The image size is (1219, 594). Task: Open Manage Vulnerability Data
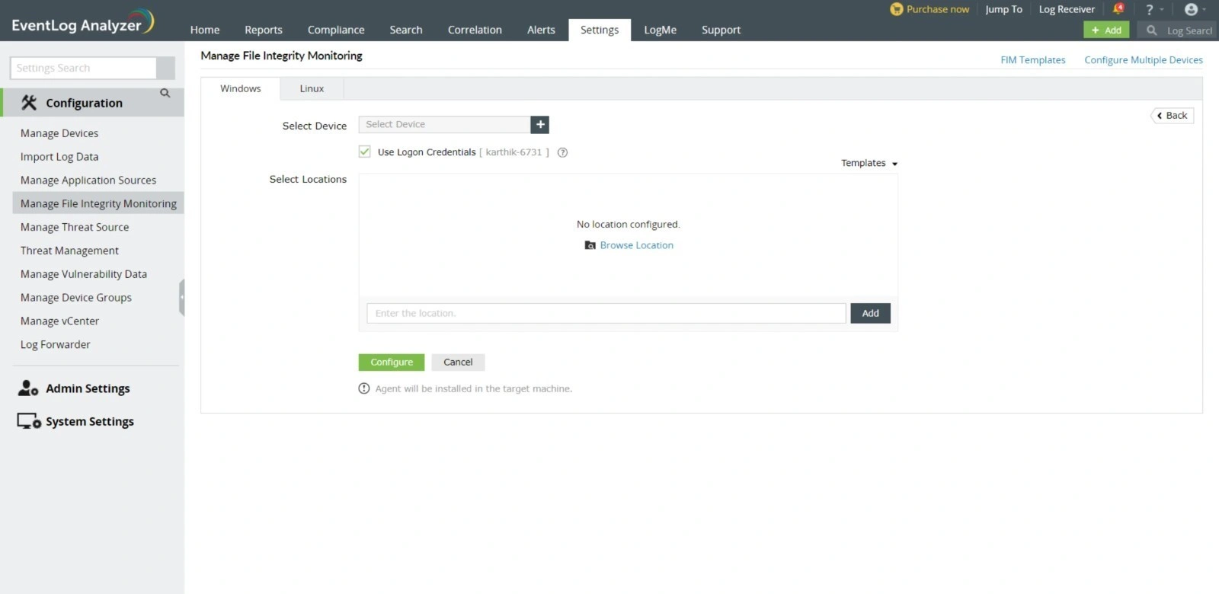click(x=84, y=274)
